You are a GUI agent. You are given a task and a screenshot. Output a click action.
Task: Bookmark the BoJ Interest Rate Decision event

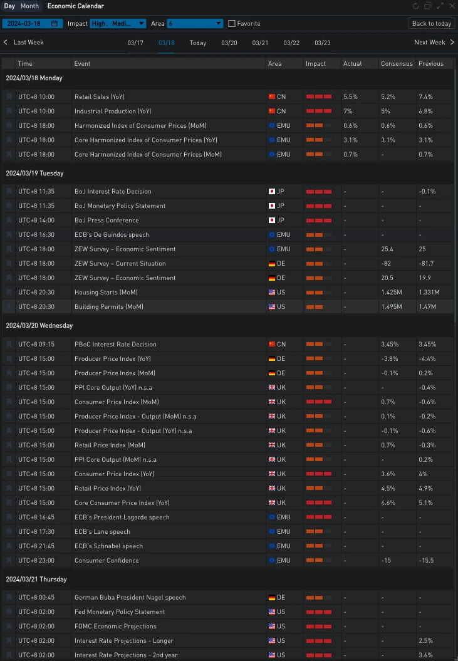pyautogui.click(x=9, y=192)
